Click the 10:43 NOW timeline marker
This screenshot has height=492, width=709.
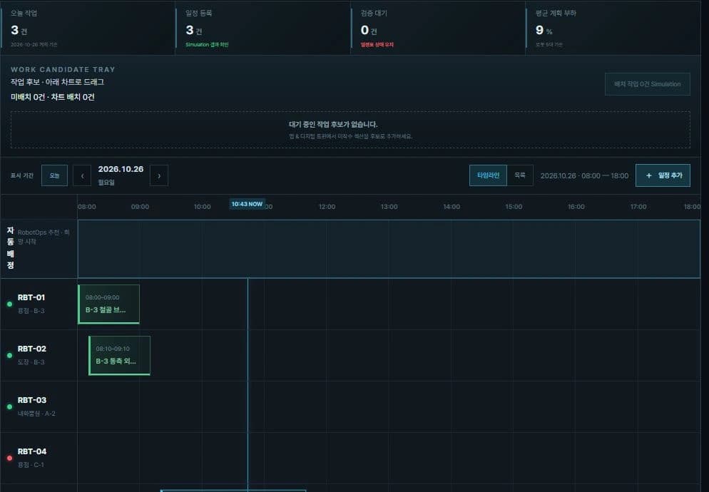click(247, 204)
